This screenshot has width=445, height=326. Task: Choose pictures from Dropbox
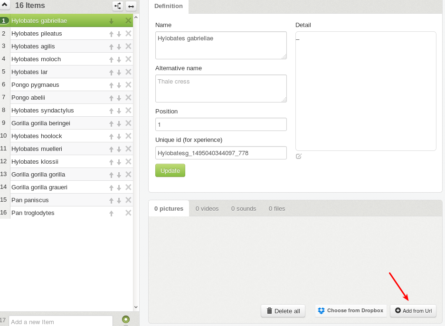pyautogui.click(x=350, y=311)
